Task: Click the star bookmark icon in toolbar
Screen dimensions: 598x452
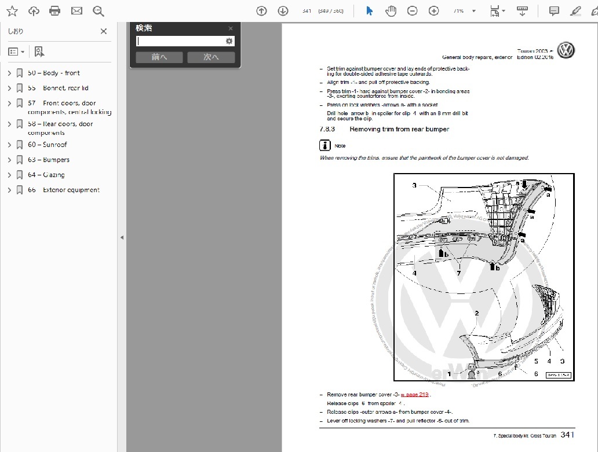Action: tap(12, 11)
